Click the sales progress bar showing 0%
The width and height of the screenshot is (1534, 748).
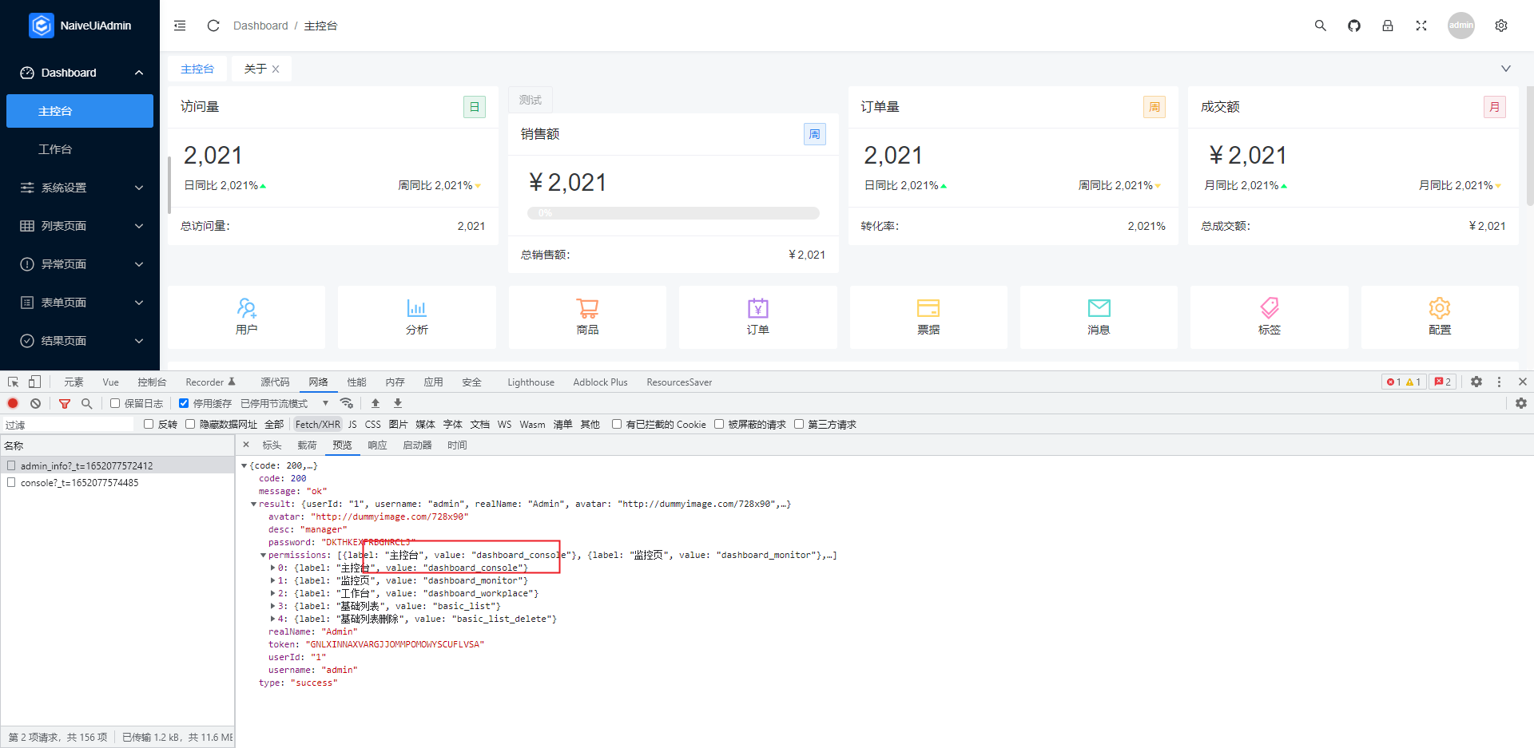(673, 213)
